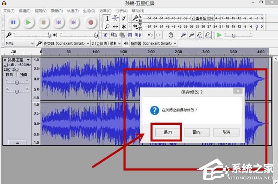The image size is (278, 184).
Task: Click the Zoom Out magnifier in the edit toolbar
Action: click(x=191, y=35)
